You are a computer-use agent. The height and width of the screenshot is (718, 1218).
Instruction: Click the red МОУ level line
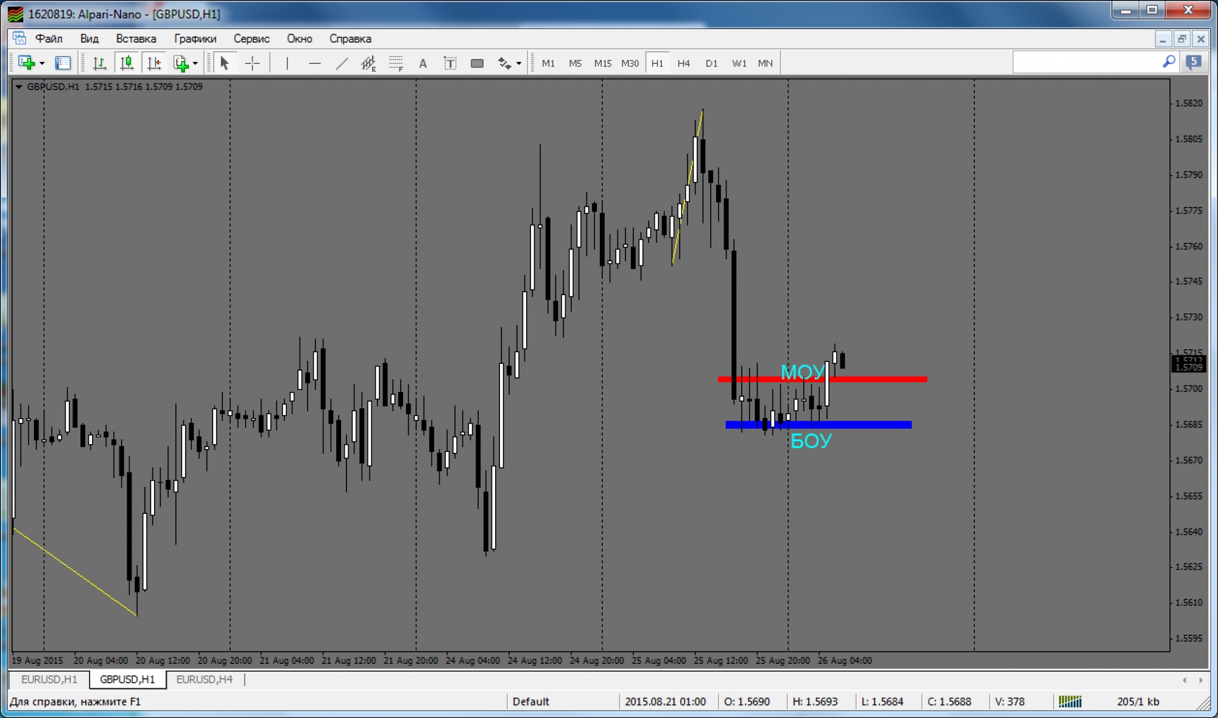click(x=883, y=379)
